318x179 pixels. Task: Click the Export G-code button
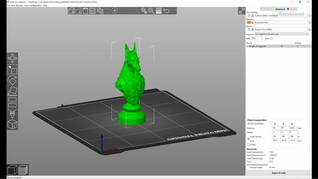click(x=278, y=173)
